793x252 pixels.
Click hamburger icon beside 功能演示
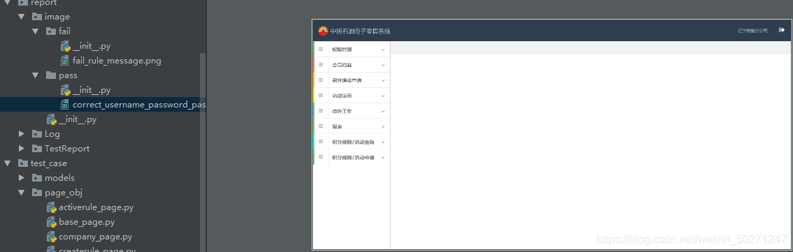pos(321,96)
